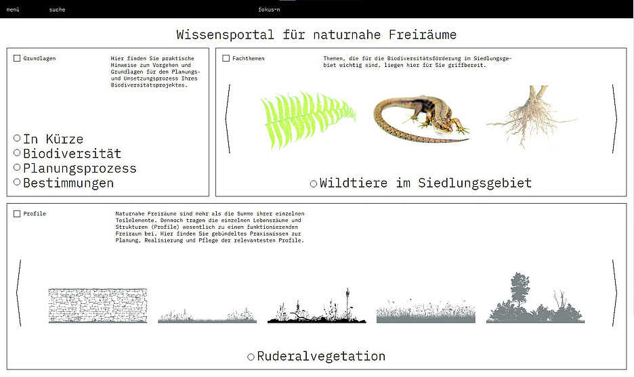Select the gray low meadow silhouette

(207, 315)
